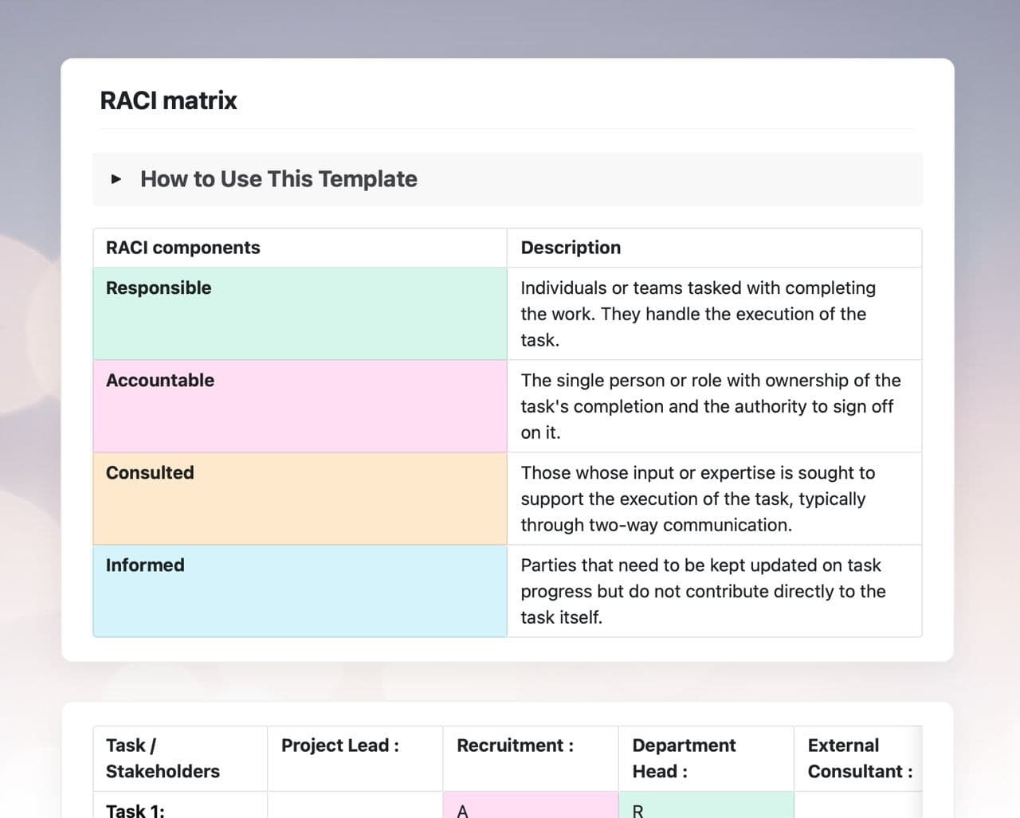
Task: Select the Description column header cell
Action: point(713,248)
